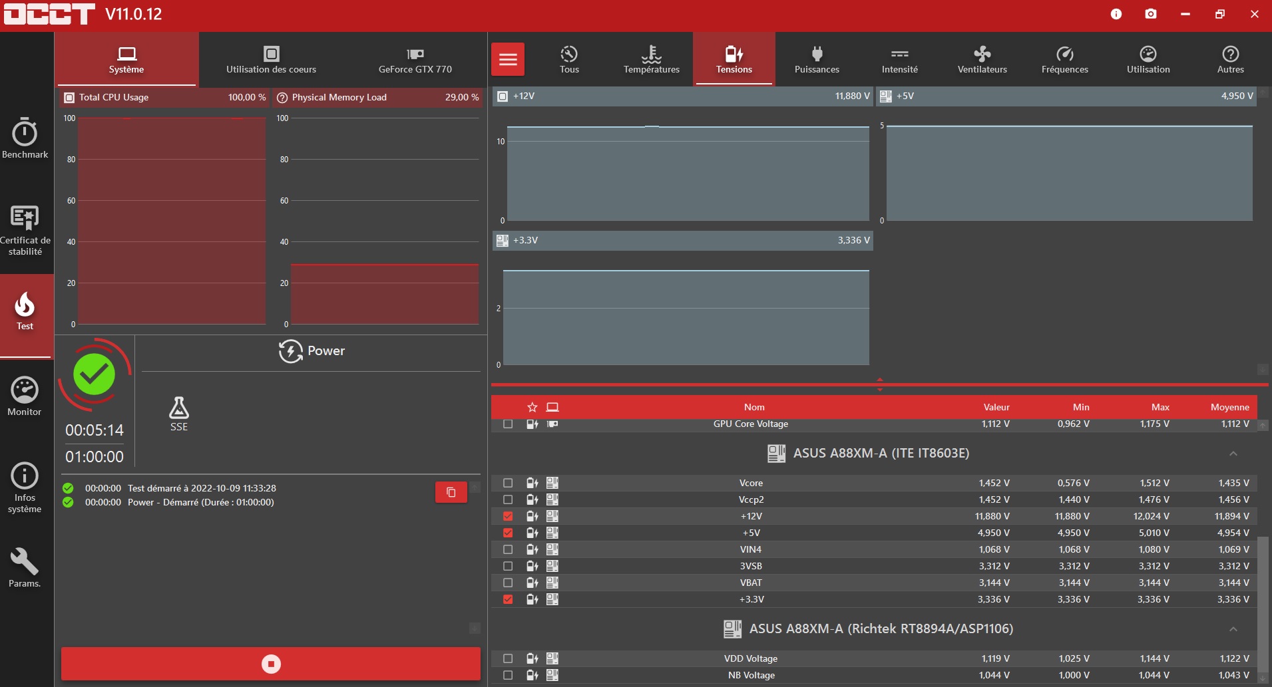This screenshot has height=687, width=1272.
Task: Switch to Utilisation des coeurs tab
Action: click(271, 59)
